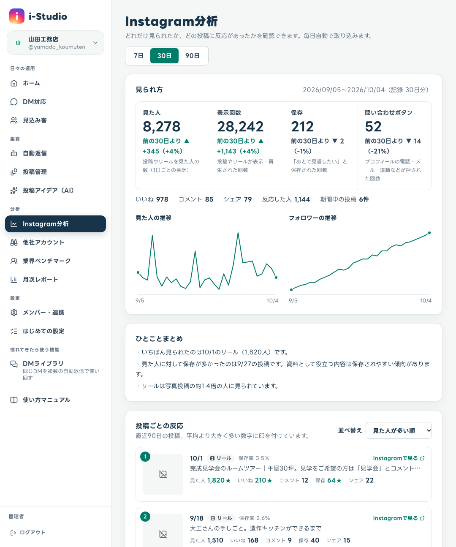Click the 他社アカウント binoculars icon

point(14,242)
